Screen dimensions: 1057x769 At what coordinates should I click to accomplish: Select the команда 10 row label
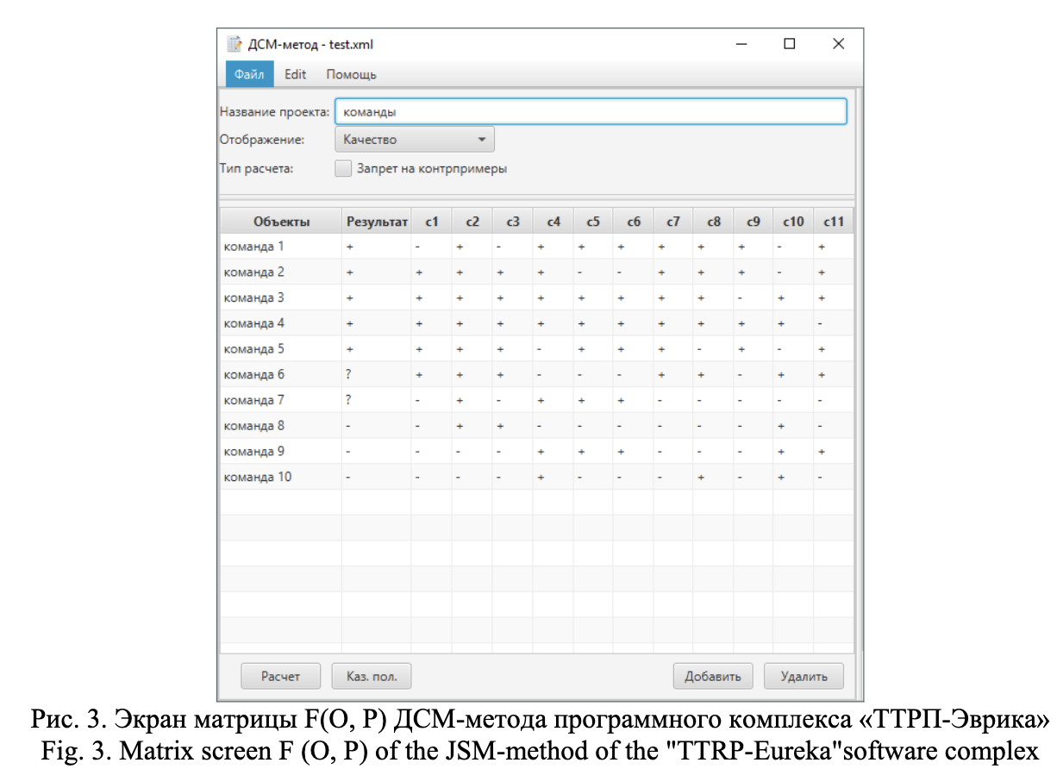click(258, 478)
